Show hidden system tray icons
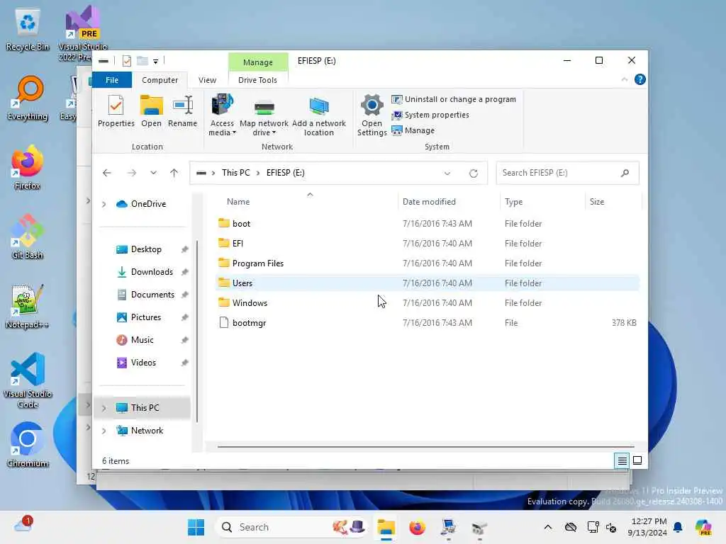Screen dimensions: 726x544 [x=548, y=527]
